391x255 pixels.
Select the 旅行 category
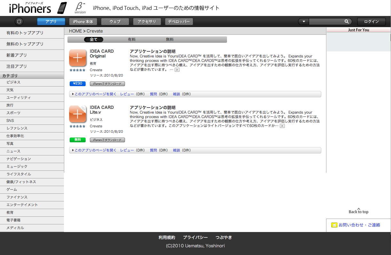32,105
